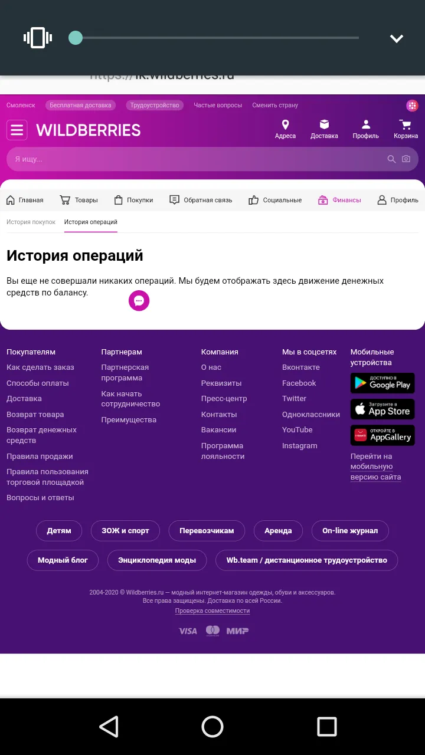Click On-line журнал pill button
This screenshot has width=425, height=755.
(x=350, y=530)
